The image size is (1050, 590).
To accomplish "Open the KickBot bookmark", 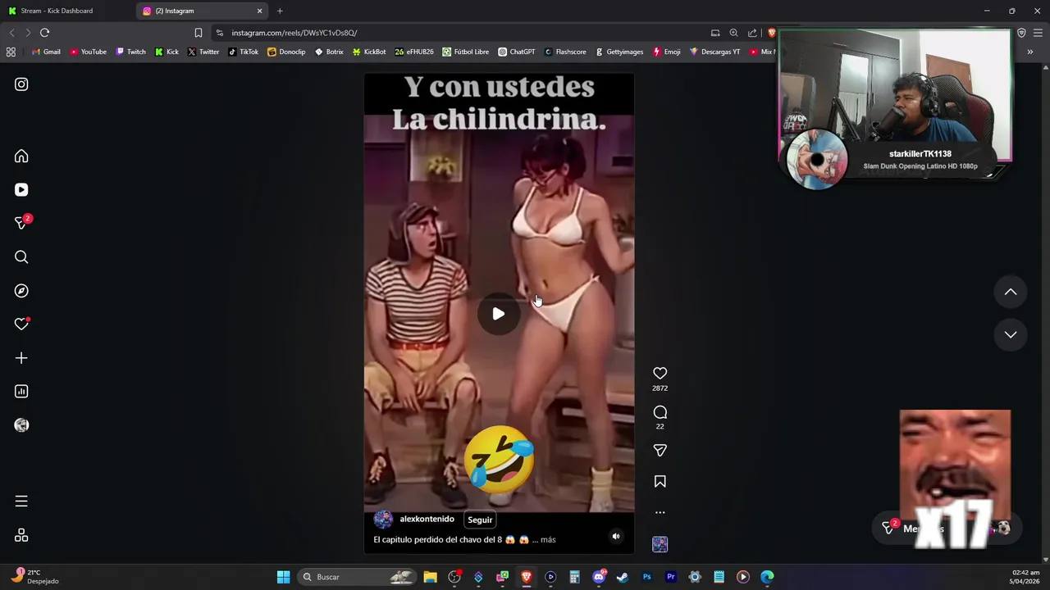I will pyautogui.click(x=369, y=52).
